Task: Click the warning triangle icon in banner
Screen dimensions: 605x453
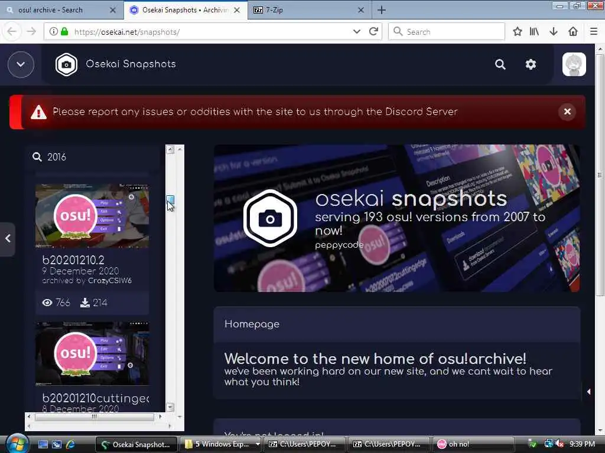Action: point(38,112)
